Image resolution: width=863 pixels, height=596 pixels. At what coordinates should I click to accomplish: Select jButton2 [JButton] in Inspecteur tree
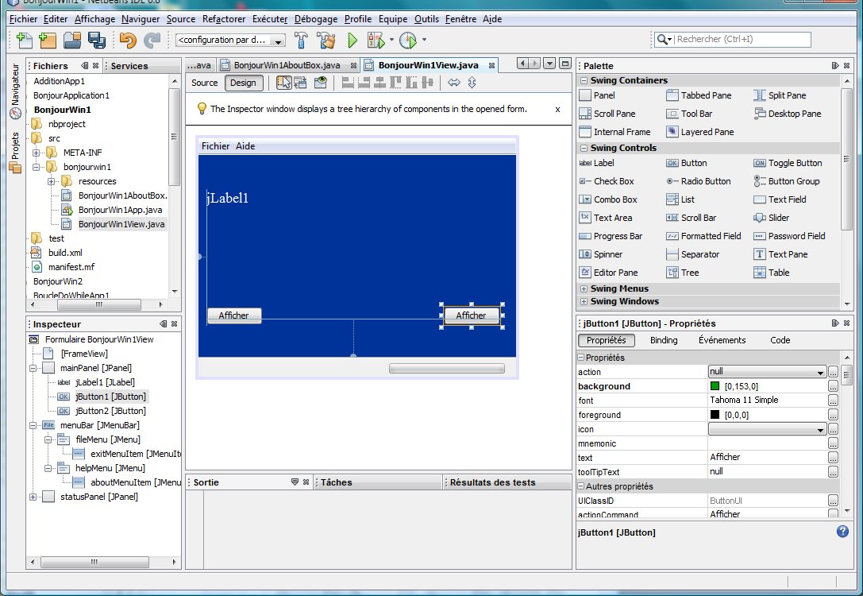110,411
